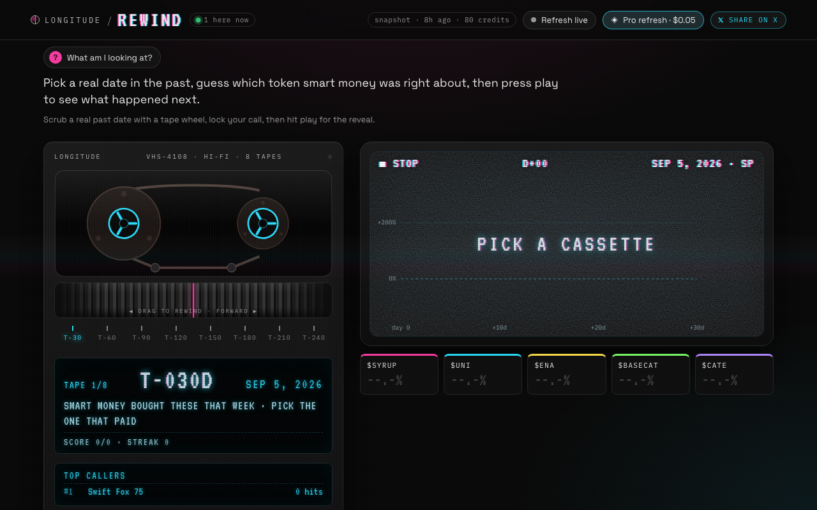Viewport: 817px width, 510px height.
Task: Click the grey dot in Refresh live
Action: click(x=534, y=20)
